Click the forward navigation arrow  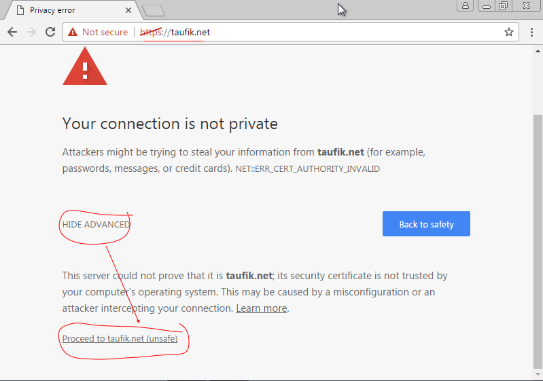click(31, 32)
